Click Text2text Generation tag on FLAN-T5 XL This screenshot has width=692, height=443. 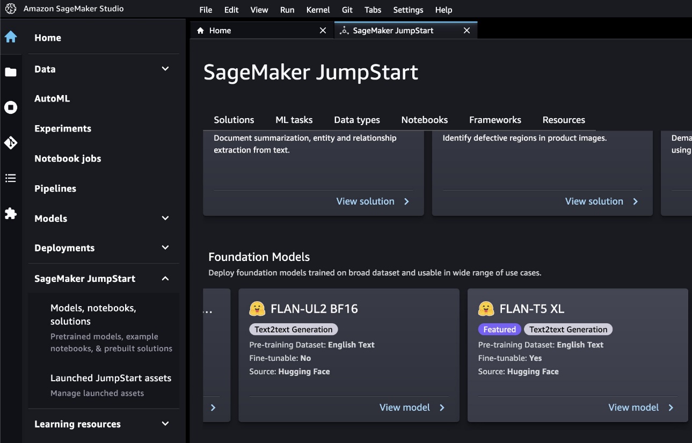(568, 330)
